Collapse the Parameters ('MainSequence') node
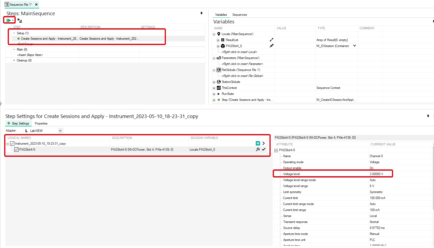 pos(214,58)
